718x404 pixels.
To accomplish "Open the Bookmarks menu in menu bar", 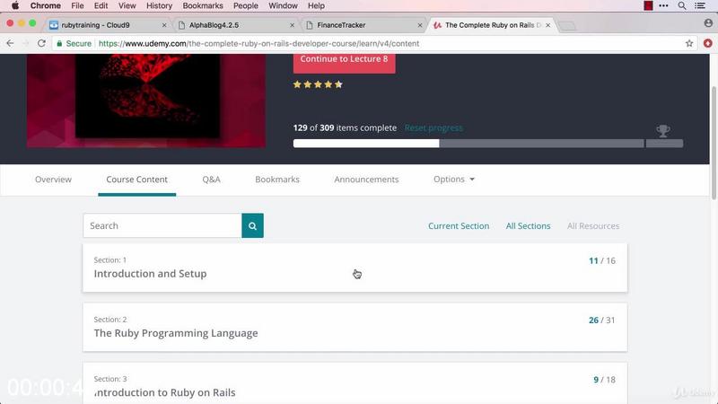I will (x=203, y=5).
